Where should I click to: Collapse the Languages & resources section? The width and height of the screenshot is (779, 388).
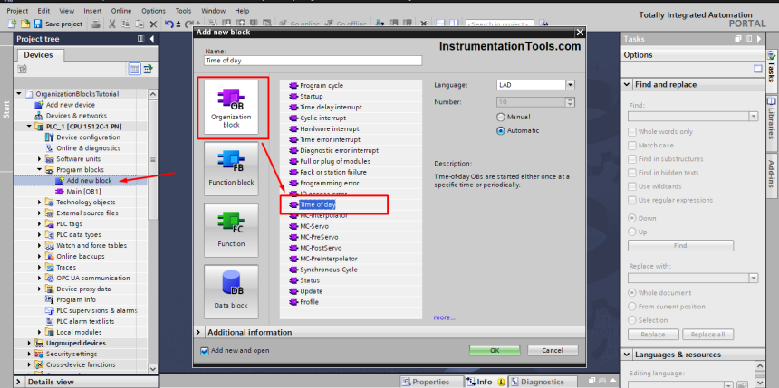pos(627,355)
